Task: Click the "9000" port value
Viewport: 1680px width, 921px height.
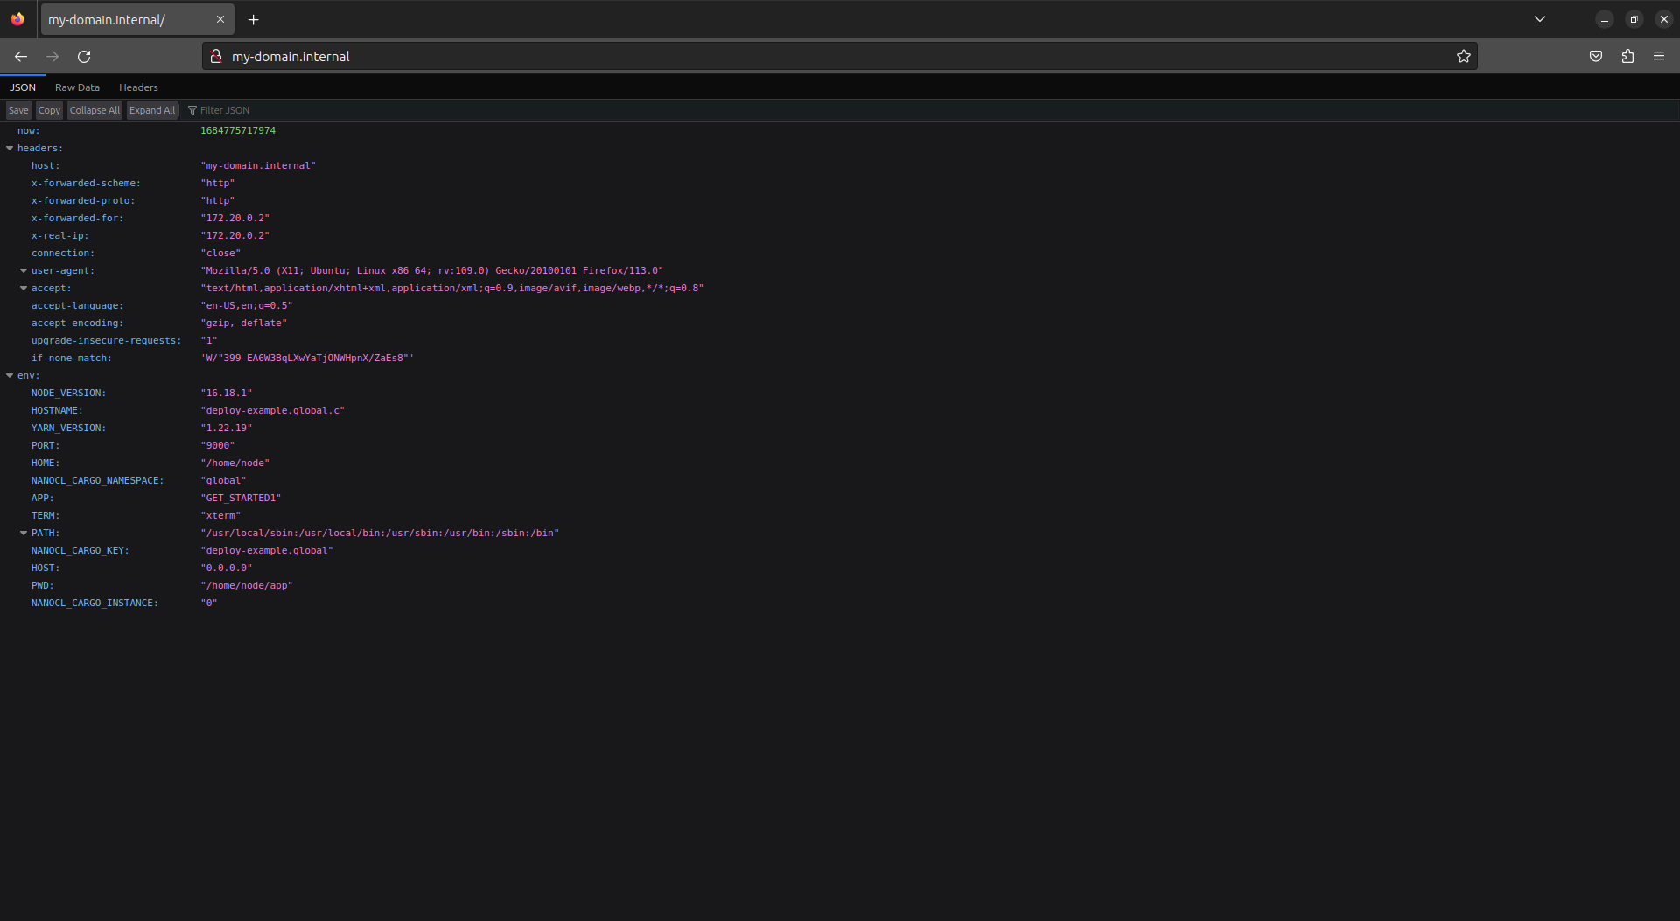Action: (x=218, y=446)
